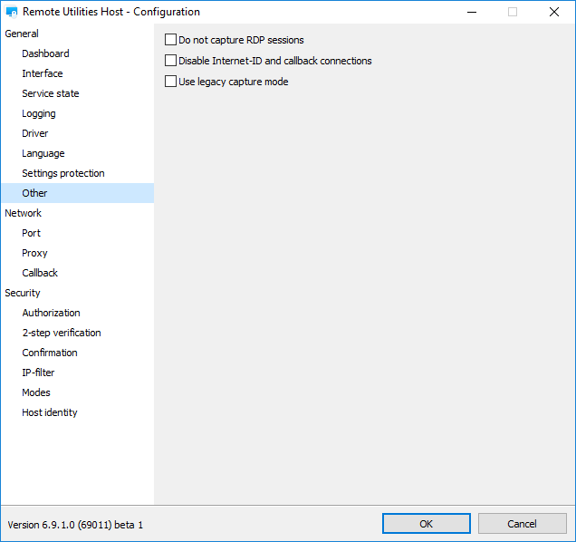Image resolution: width=576 pixels, height=542 pixels.
Task: Click the Cancel button
Action: coord(522,524)
